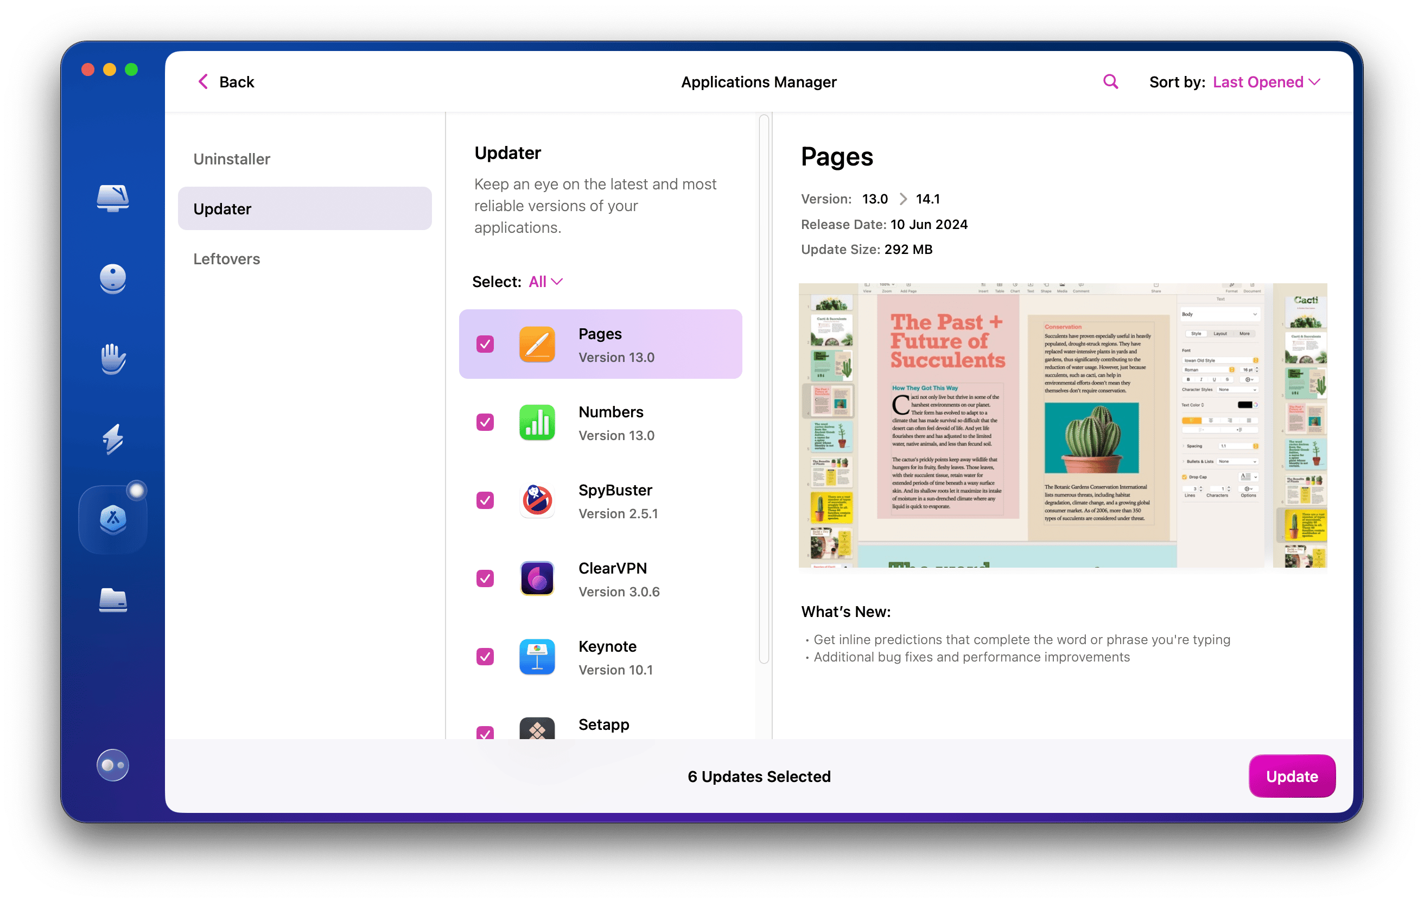This screenshot has width=1424, height=903.
Task: Open the Applications icon in sidebar
Action: point(112,520)
